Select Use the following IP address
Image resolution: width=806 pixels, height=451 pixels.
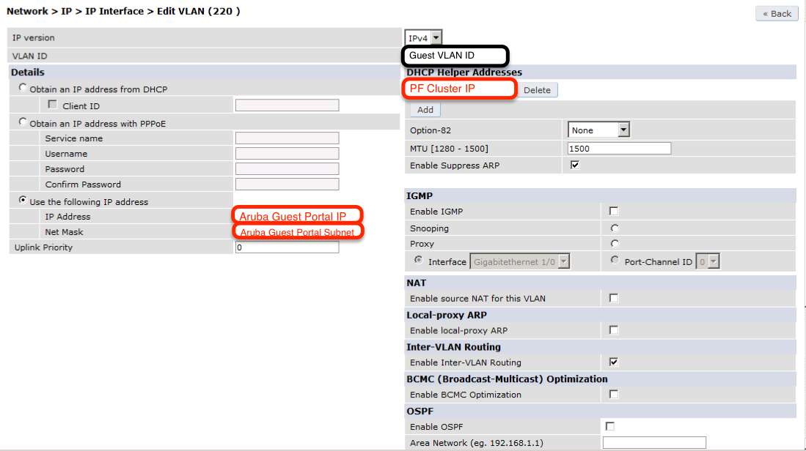(x=23, y=201)
